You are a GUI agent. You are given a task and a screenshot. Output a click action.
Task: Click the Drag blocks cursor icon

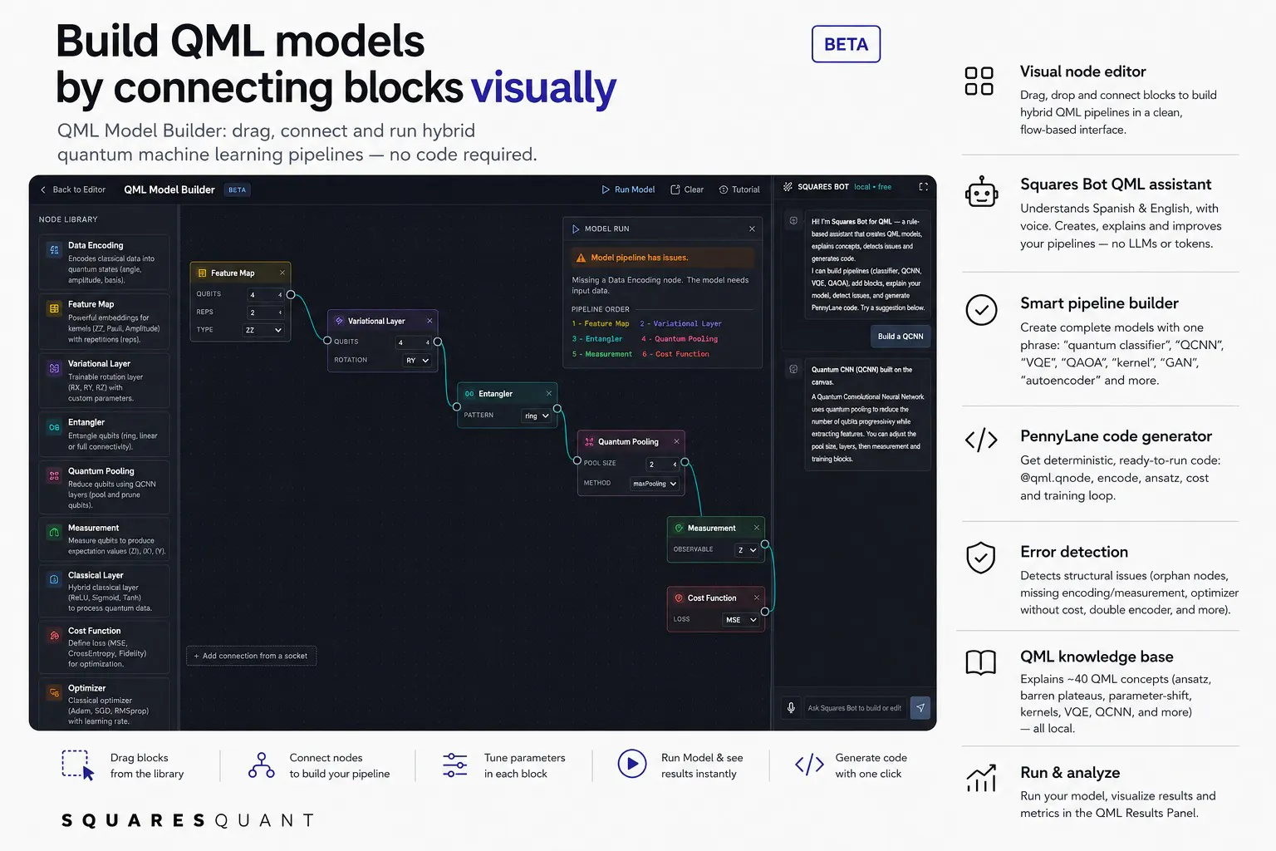pos(78,765)
